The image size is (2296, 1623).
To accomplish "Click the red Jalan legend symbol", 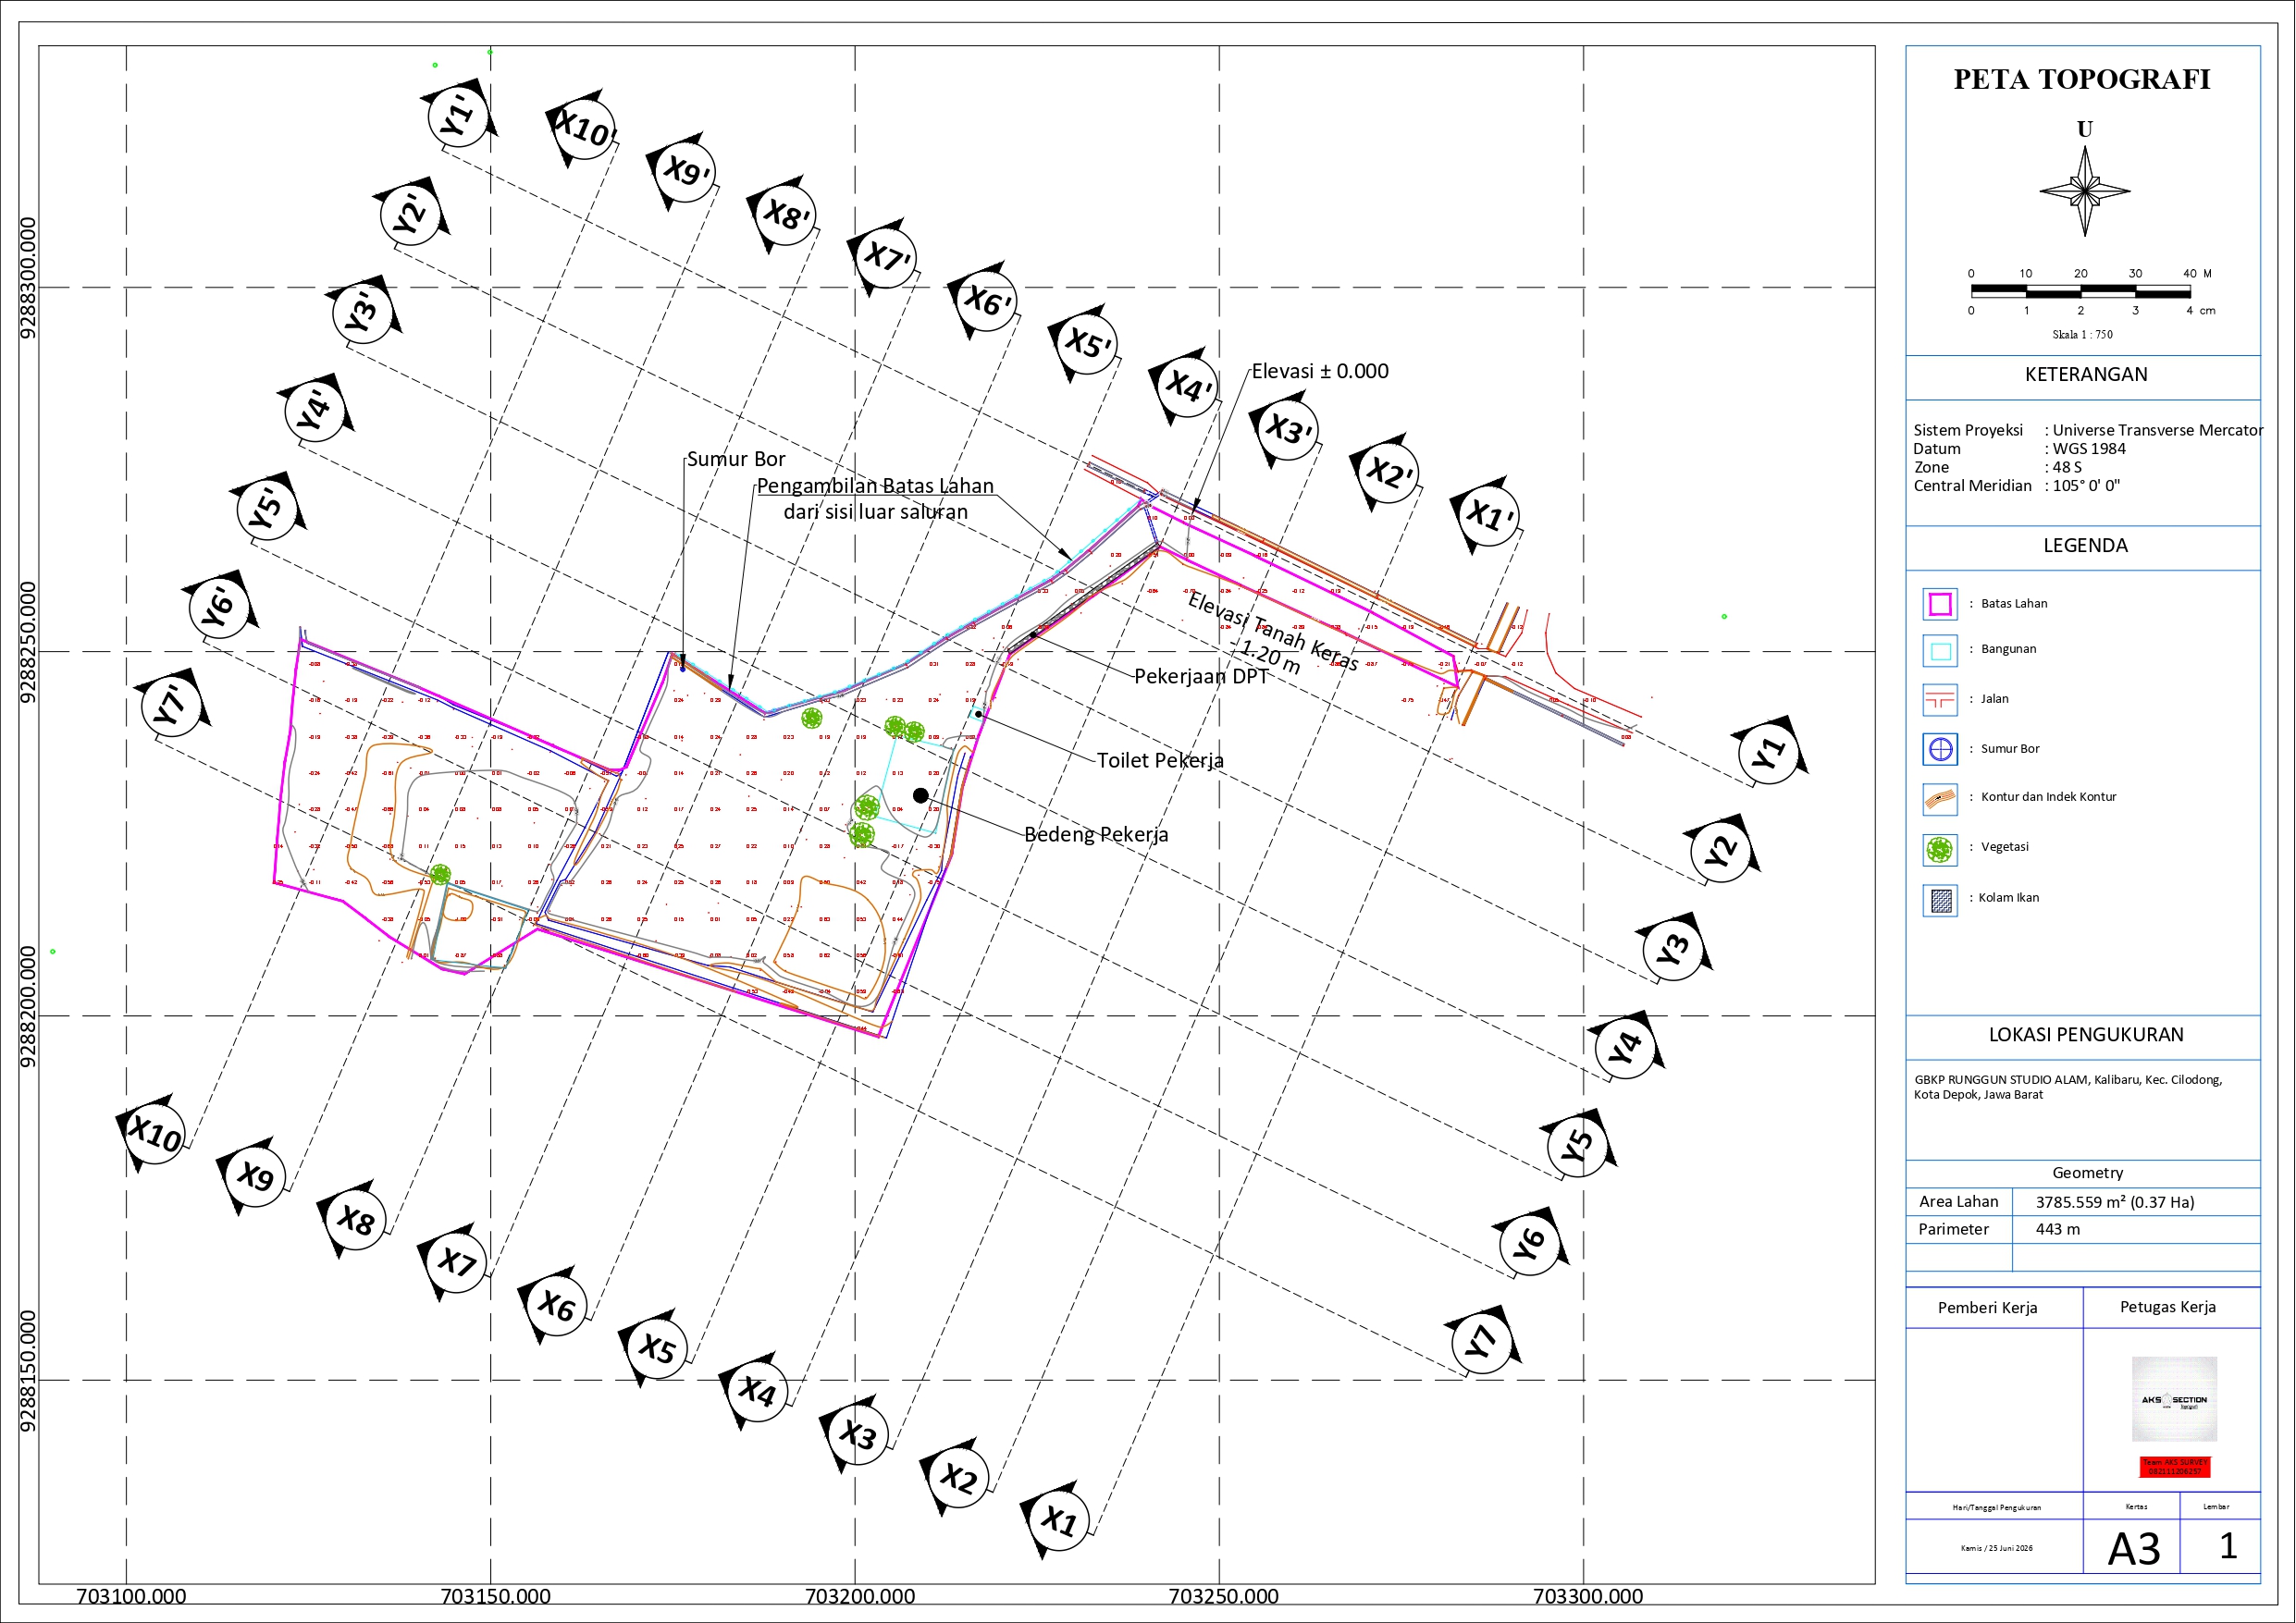I will click(1940, 700).
